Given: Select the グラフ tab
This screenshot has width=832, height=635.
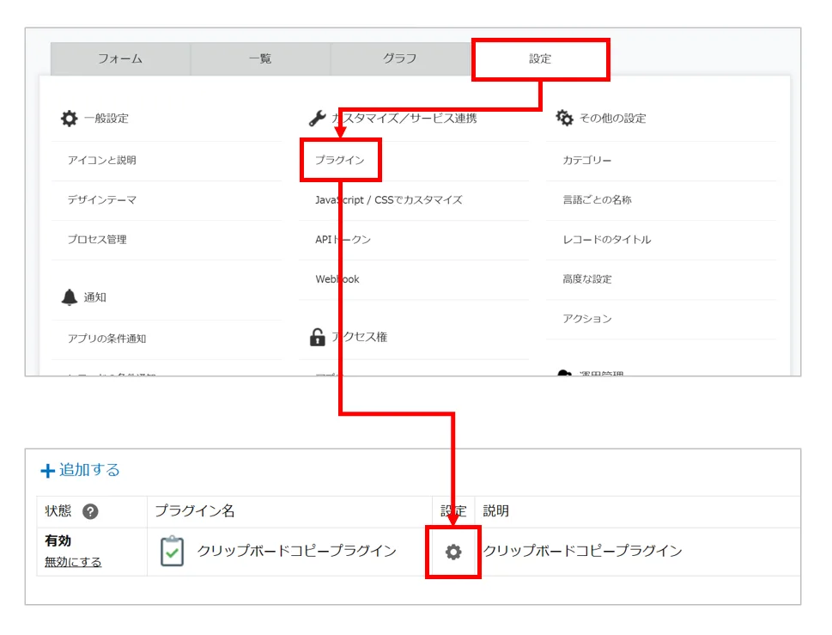Looking at the screenshot, I should pos(400,58).
